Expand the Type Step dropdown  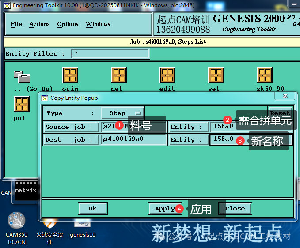coord(123,113)
